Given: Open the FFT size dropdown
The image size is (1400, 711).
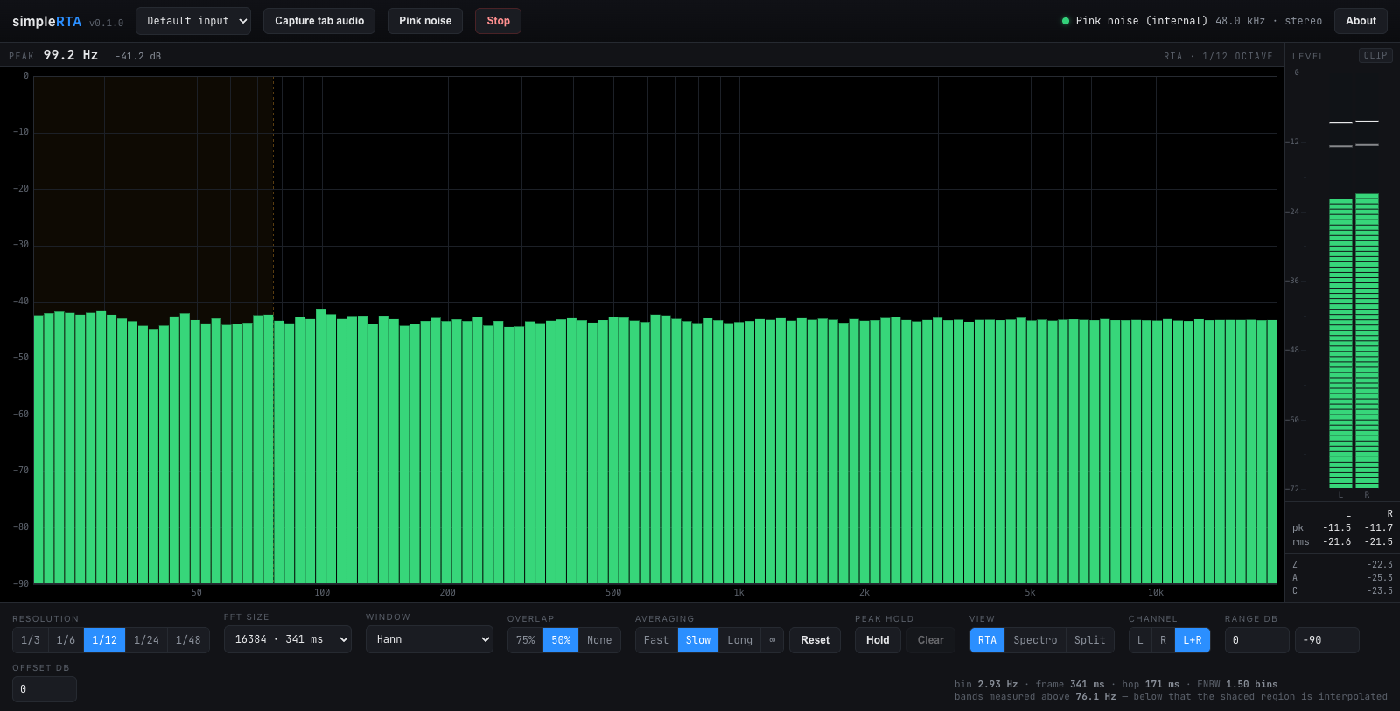Looking at the screenshot, I should (288, 639).
